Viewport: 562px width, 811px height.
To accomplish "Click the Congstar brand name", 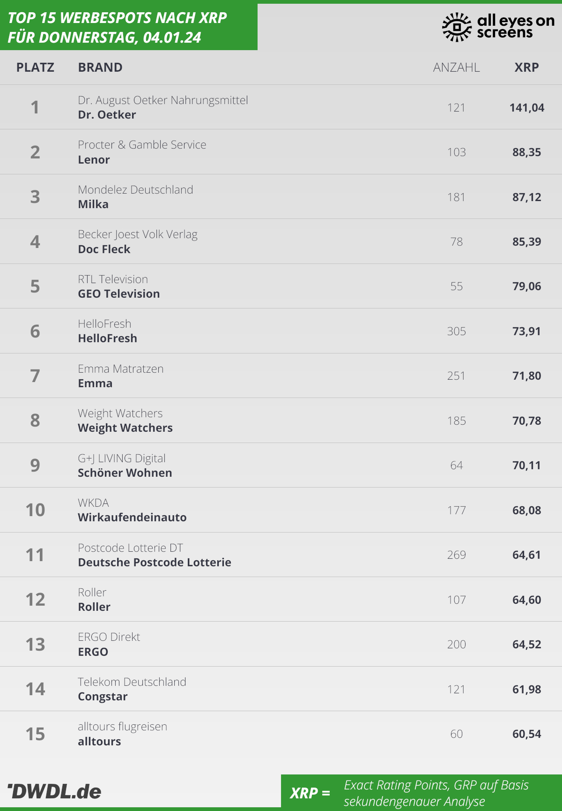I will click(x=103, y=697).
